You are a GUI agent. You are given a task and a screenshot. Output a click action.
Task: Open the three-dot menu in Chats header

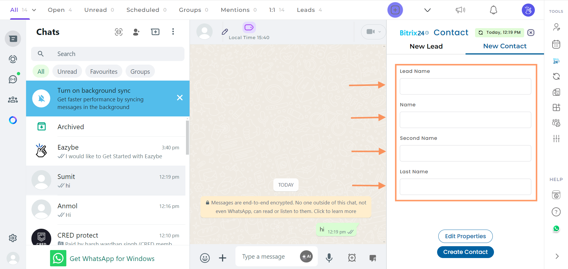click(x=173, y=32)
